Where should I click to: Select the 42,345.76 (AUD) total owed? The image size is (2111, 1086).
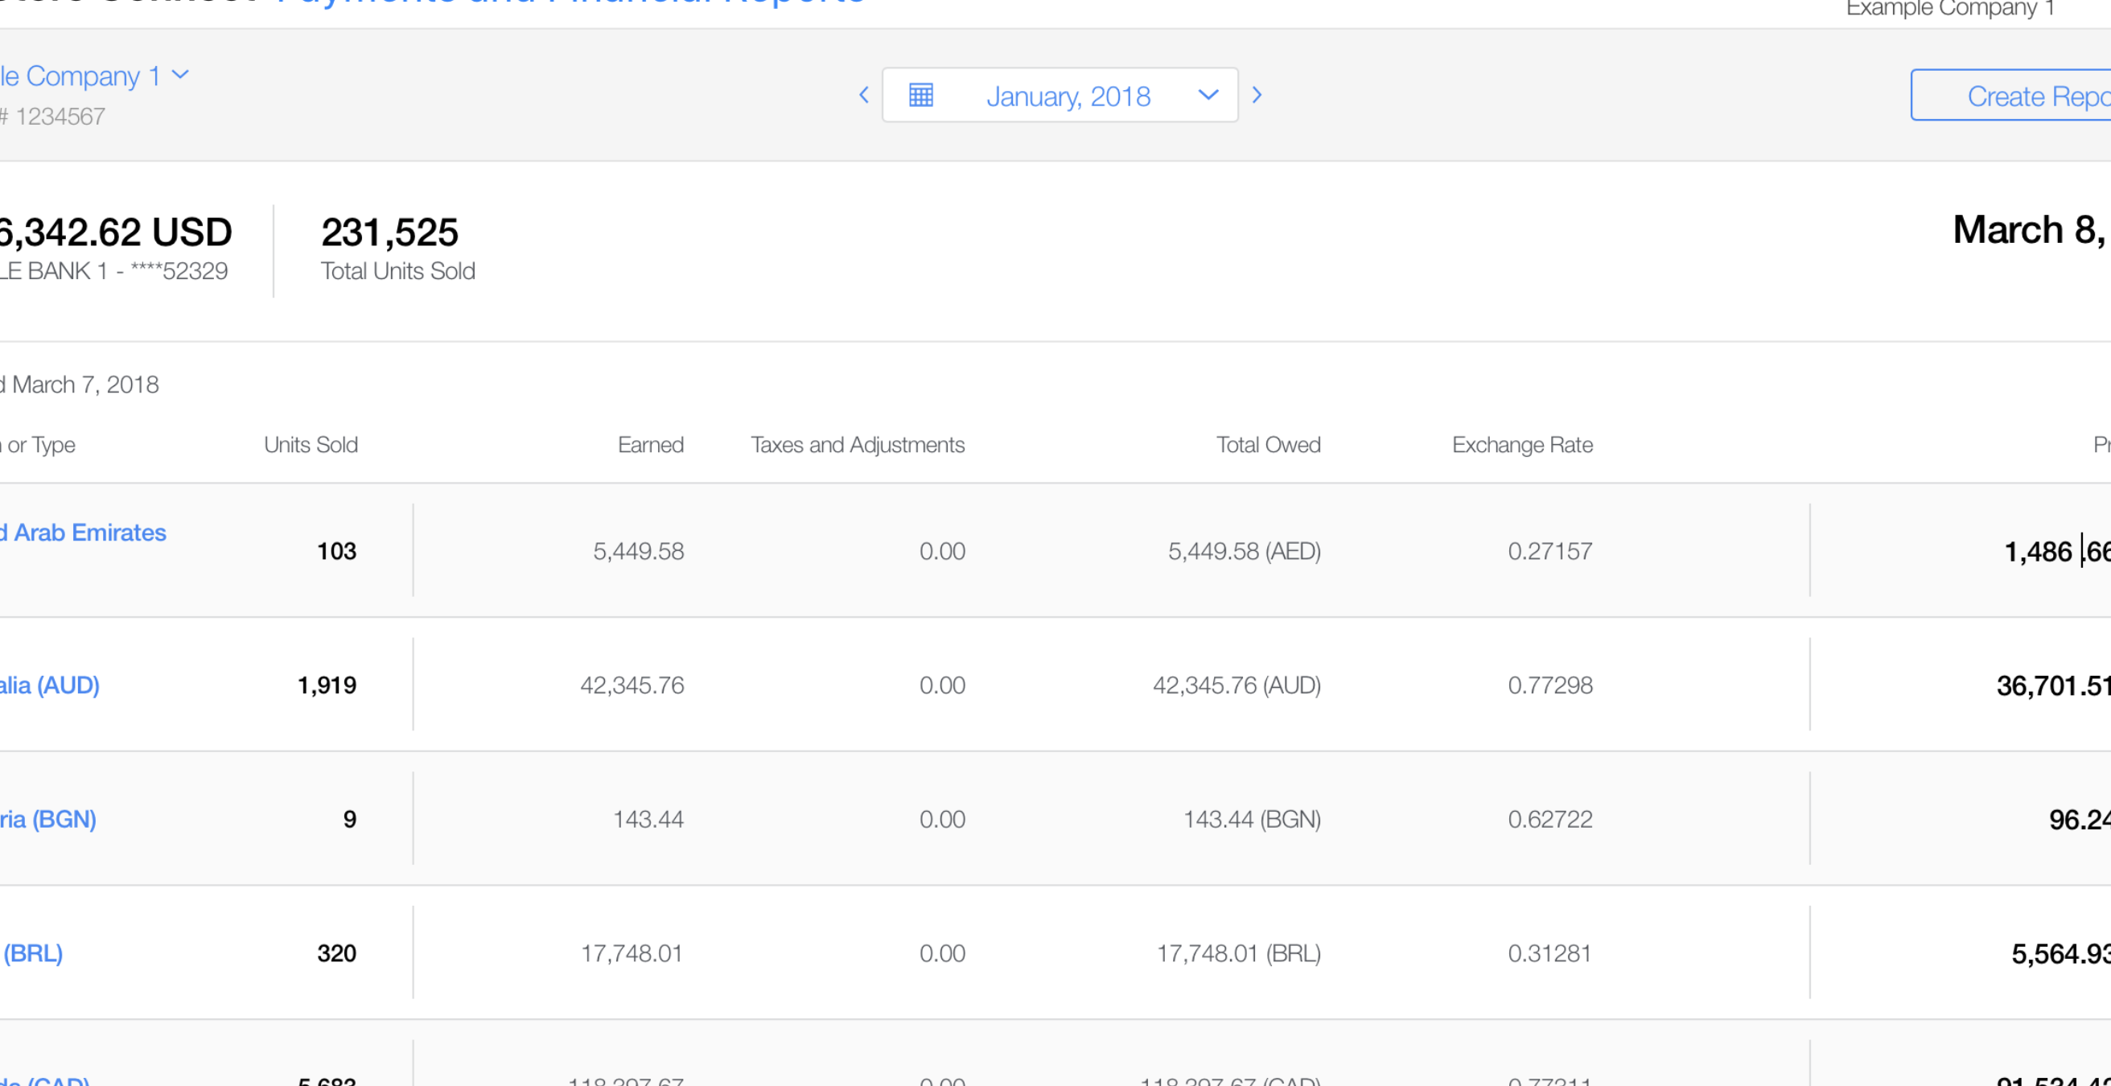coord(1237,686)
